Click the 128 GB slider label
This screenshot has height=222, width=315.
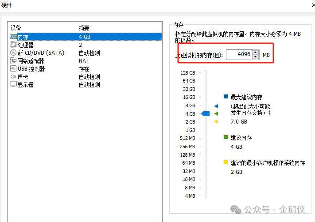point(188,73)
